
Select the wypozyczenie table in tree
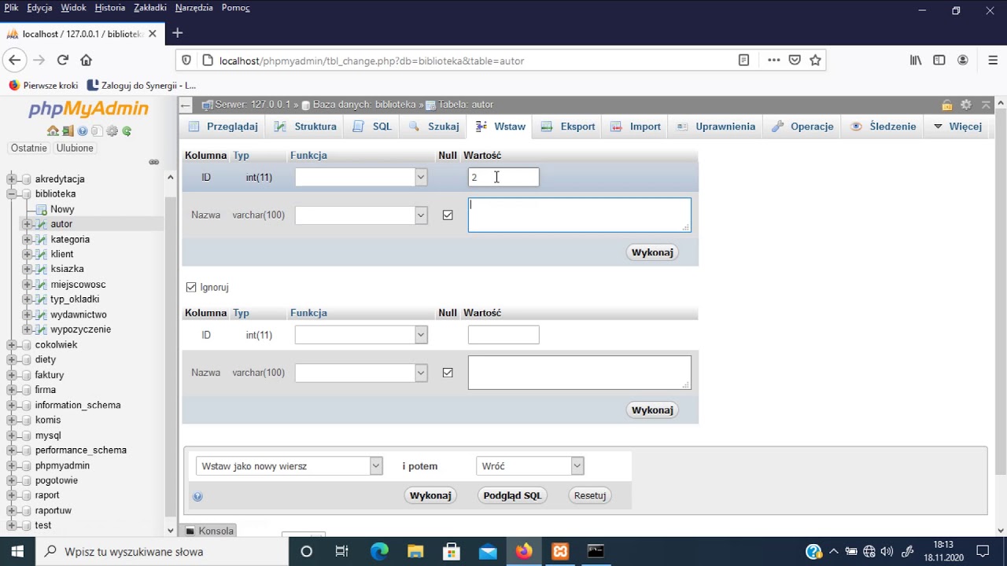(x=80, y=329)
